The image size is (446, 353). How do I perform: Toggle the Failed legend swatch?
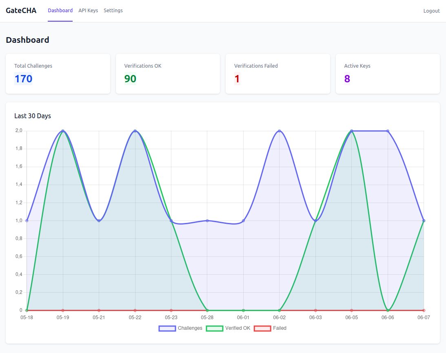(x=262, y=328)
